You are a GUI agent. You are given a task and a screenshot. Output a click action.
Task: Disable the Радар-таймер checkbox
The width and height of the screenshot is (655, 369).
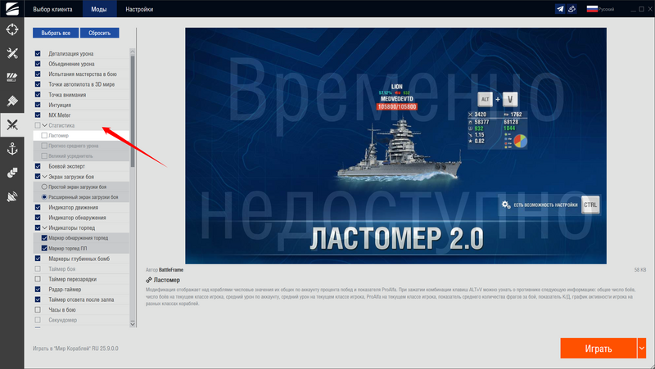click(38, 290)
